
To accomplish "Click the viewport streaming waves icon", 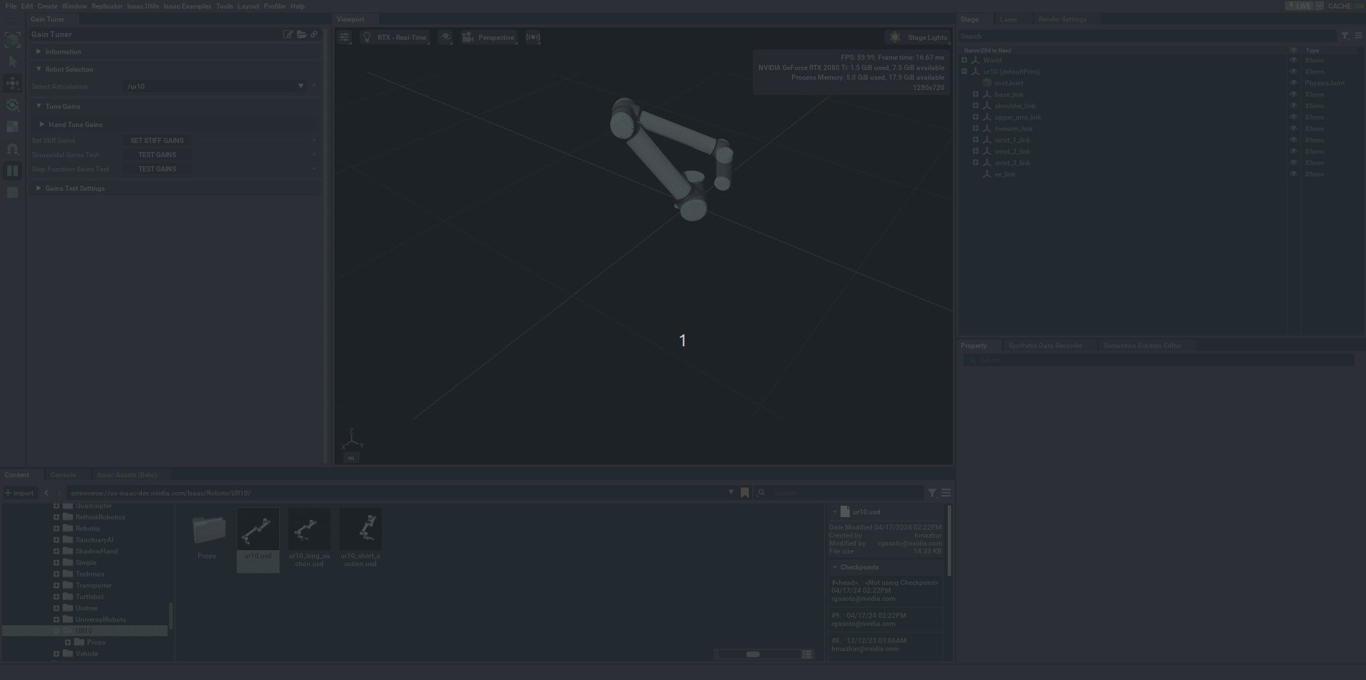I will 533,38.
